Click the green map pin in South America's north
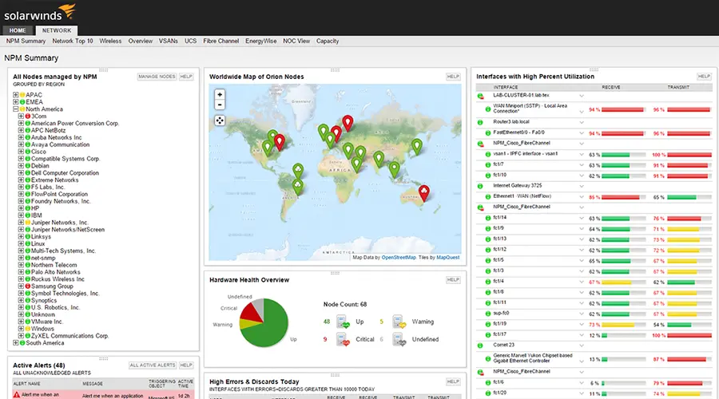 pos(298,171)
